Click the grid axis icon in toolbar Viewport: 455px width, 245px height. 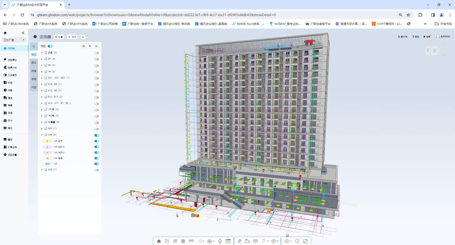[x=183, y=241]
